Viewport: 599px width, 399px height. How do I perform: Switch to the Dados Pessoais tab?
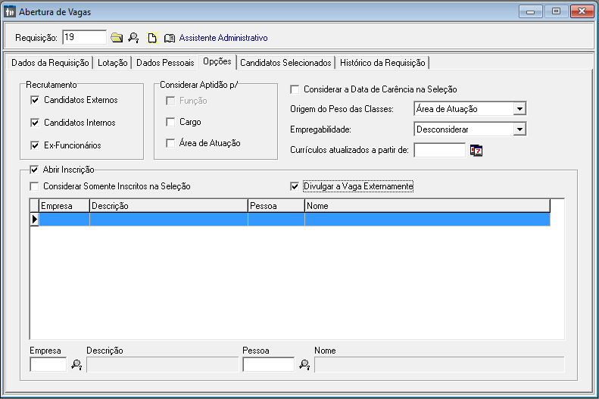click(x=165, y=63)
